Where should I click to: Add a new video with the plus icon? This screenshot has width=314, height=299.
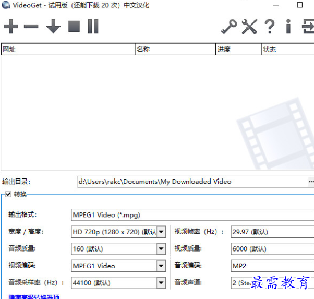11,26
